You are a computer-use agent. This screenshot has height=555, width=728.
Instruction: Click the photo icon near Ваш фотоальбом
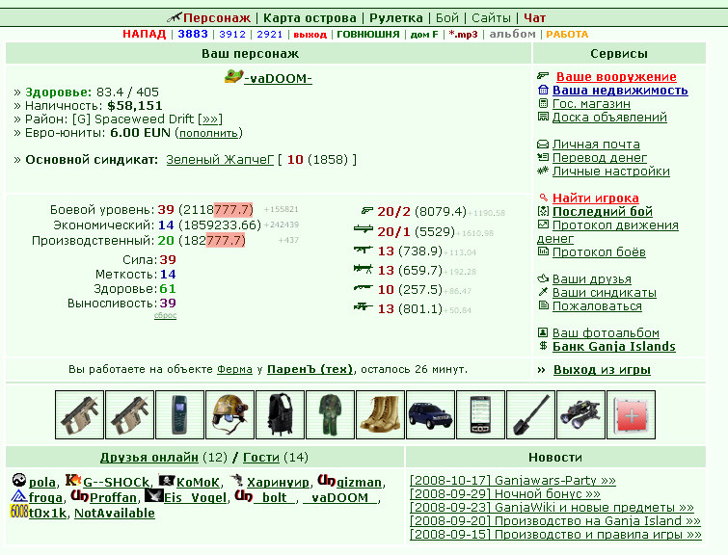(543, 332)
